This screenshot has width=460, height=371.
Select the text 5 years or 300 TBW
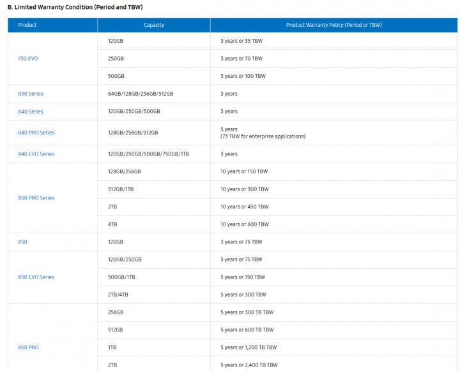(x=243, y=295)
